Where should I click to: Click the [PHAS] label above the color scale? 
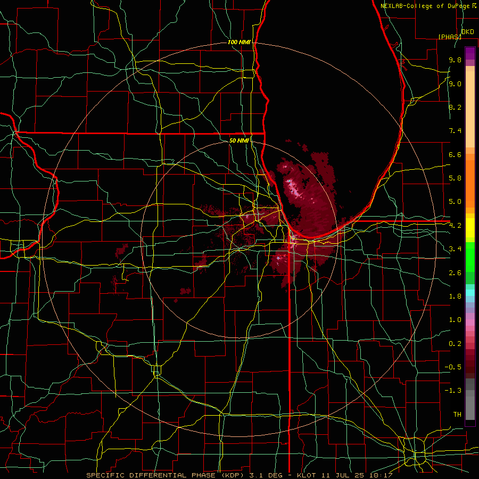(x=450, y=37)
